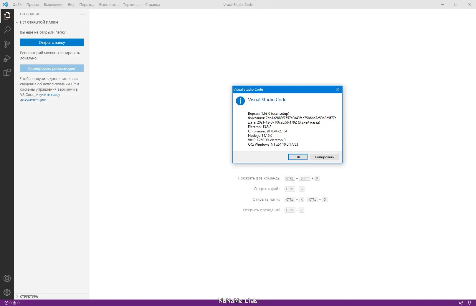Viewport: 476px width, 306px height.
Task: Click the VS Code logo in title bar
Action: click(x=5, y=4)
